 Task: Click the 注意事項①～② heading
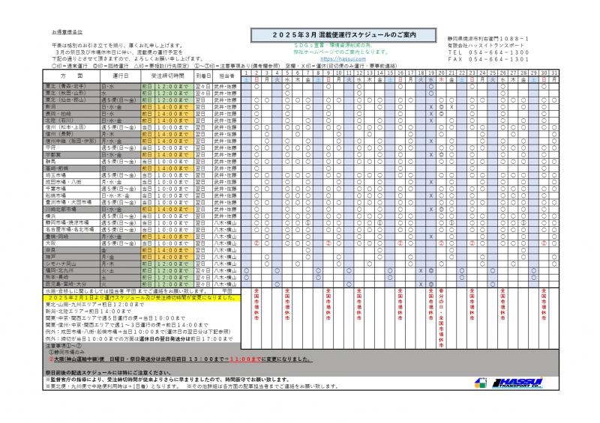click(x=64, y=345)
